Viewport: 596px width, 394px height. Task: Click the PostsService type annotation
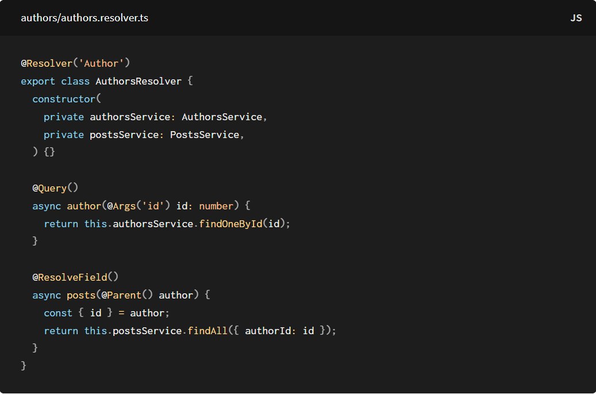click(x=205, y=135)
